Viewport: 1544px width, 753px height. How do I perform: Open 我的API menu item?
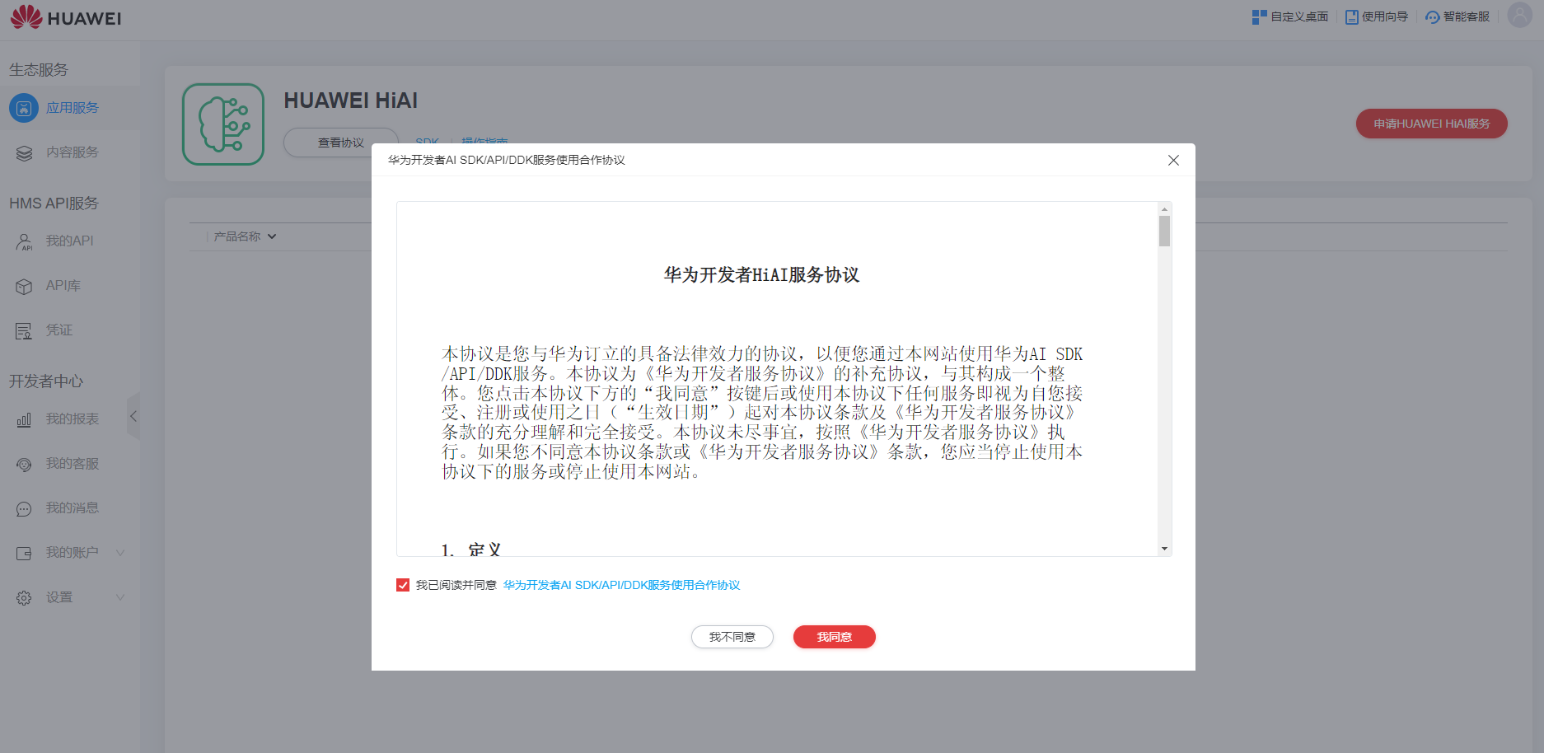coord(70,241)
